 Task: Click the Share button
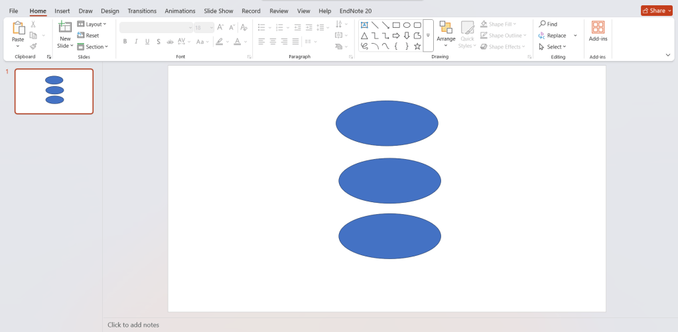point(656,11)
